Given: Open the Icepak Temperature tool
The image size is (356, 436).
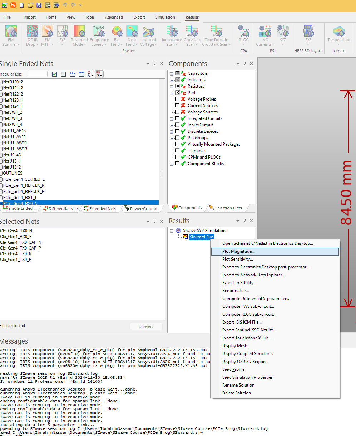Looking at the screenshot, I should click(x=338, y=35).
